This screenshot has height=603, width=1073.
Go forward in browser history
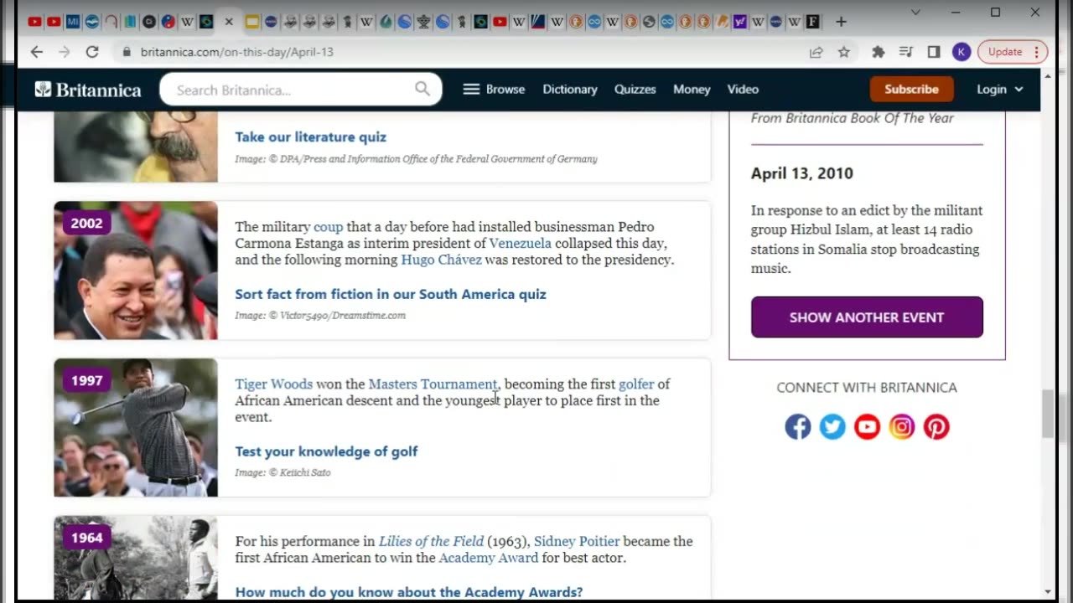pos(65,52)
